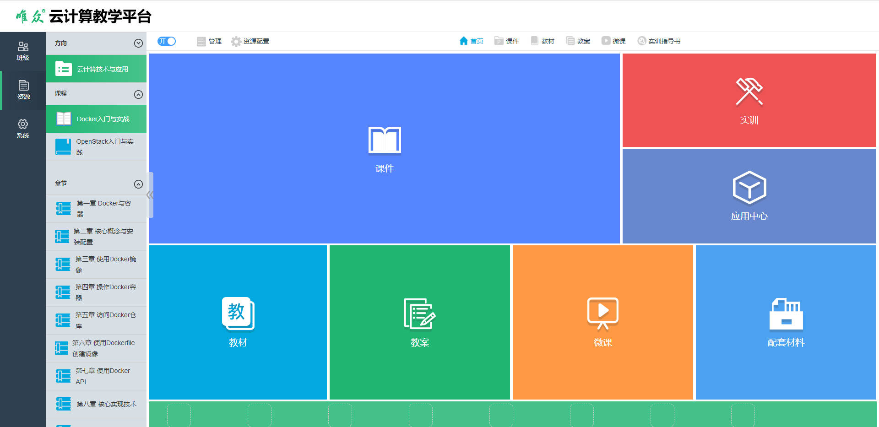The image size is (879, 427).
Task: Select chapter 第三章 使用Docker镜像
Action: [x=96, y=265]
